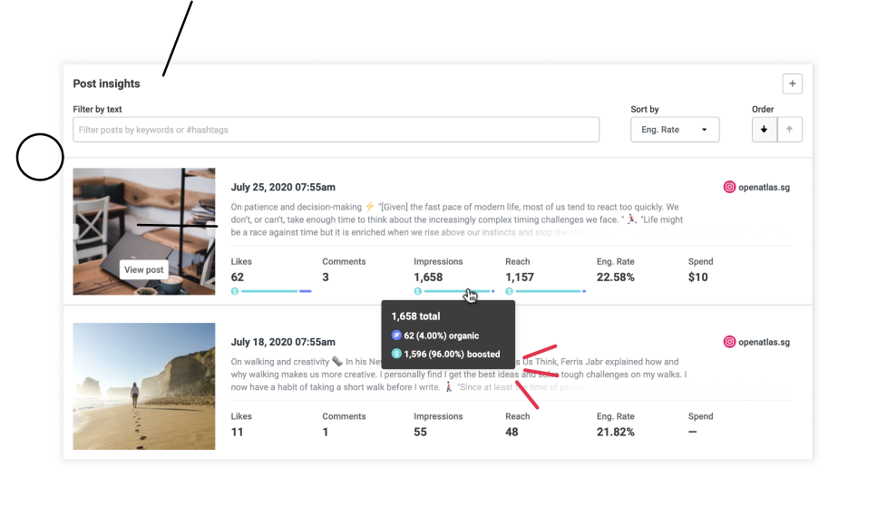Open openatlas.sg link on July 18 post
This screenshot has height=516, width=877.
coord(764,342)
